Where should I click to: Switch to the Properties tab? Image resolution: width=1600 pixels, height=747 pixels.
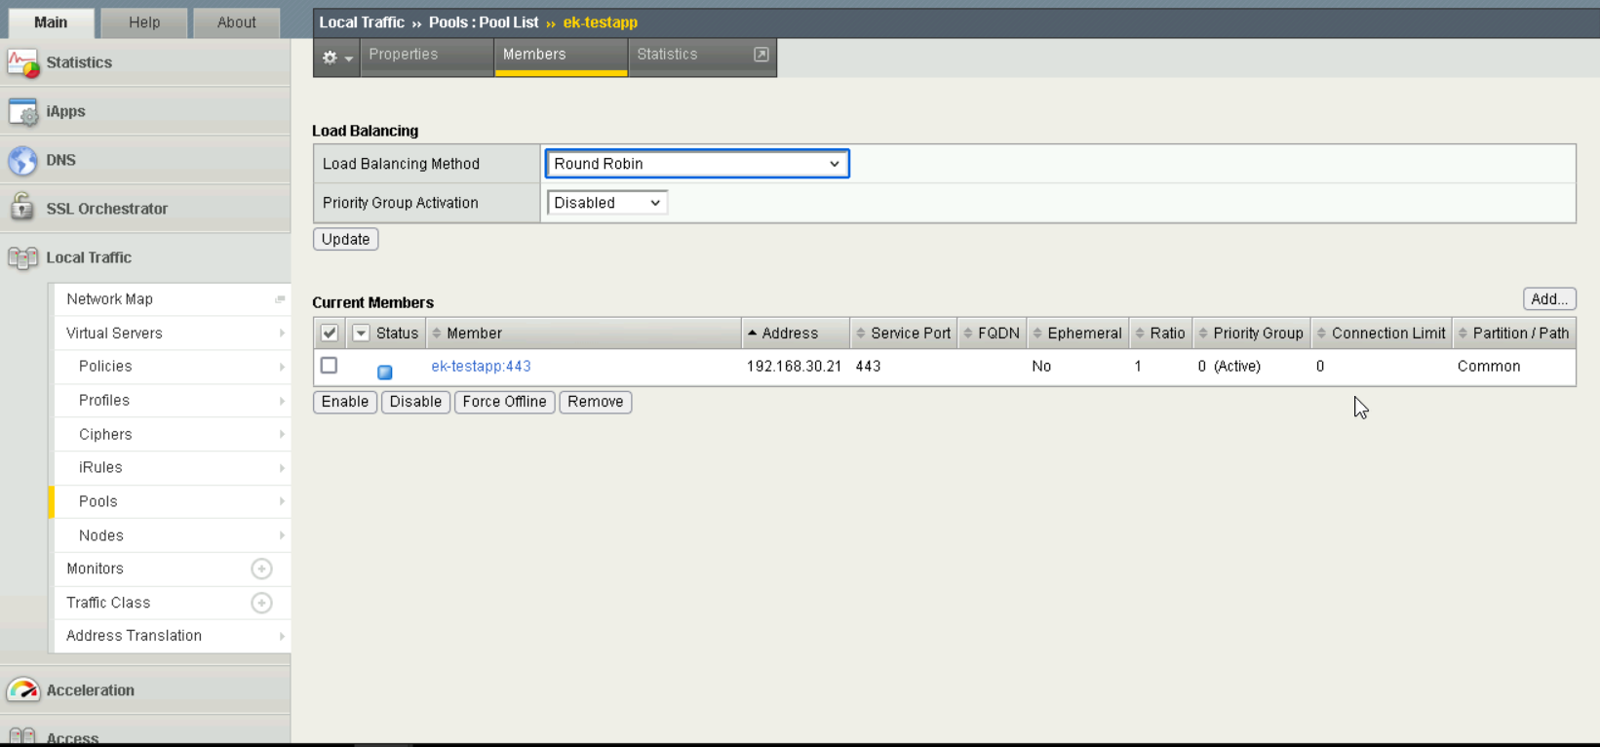(404, 55)
